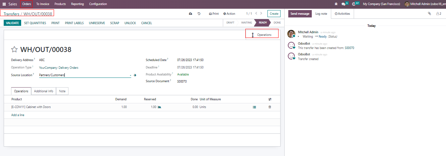
Task: Open detailed operations list icon for product
Action: coord(254,107)
